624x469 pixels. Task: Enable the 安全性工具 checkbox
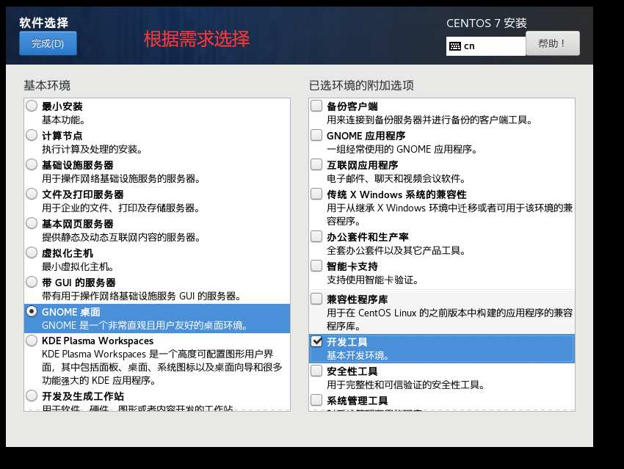(x=316, y=371)
